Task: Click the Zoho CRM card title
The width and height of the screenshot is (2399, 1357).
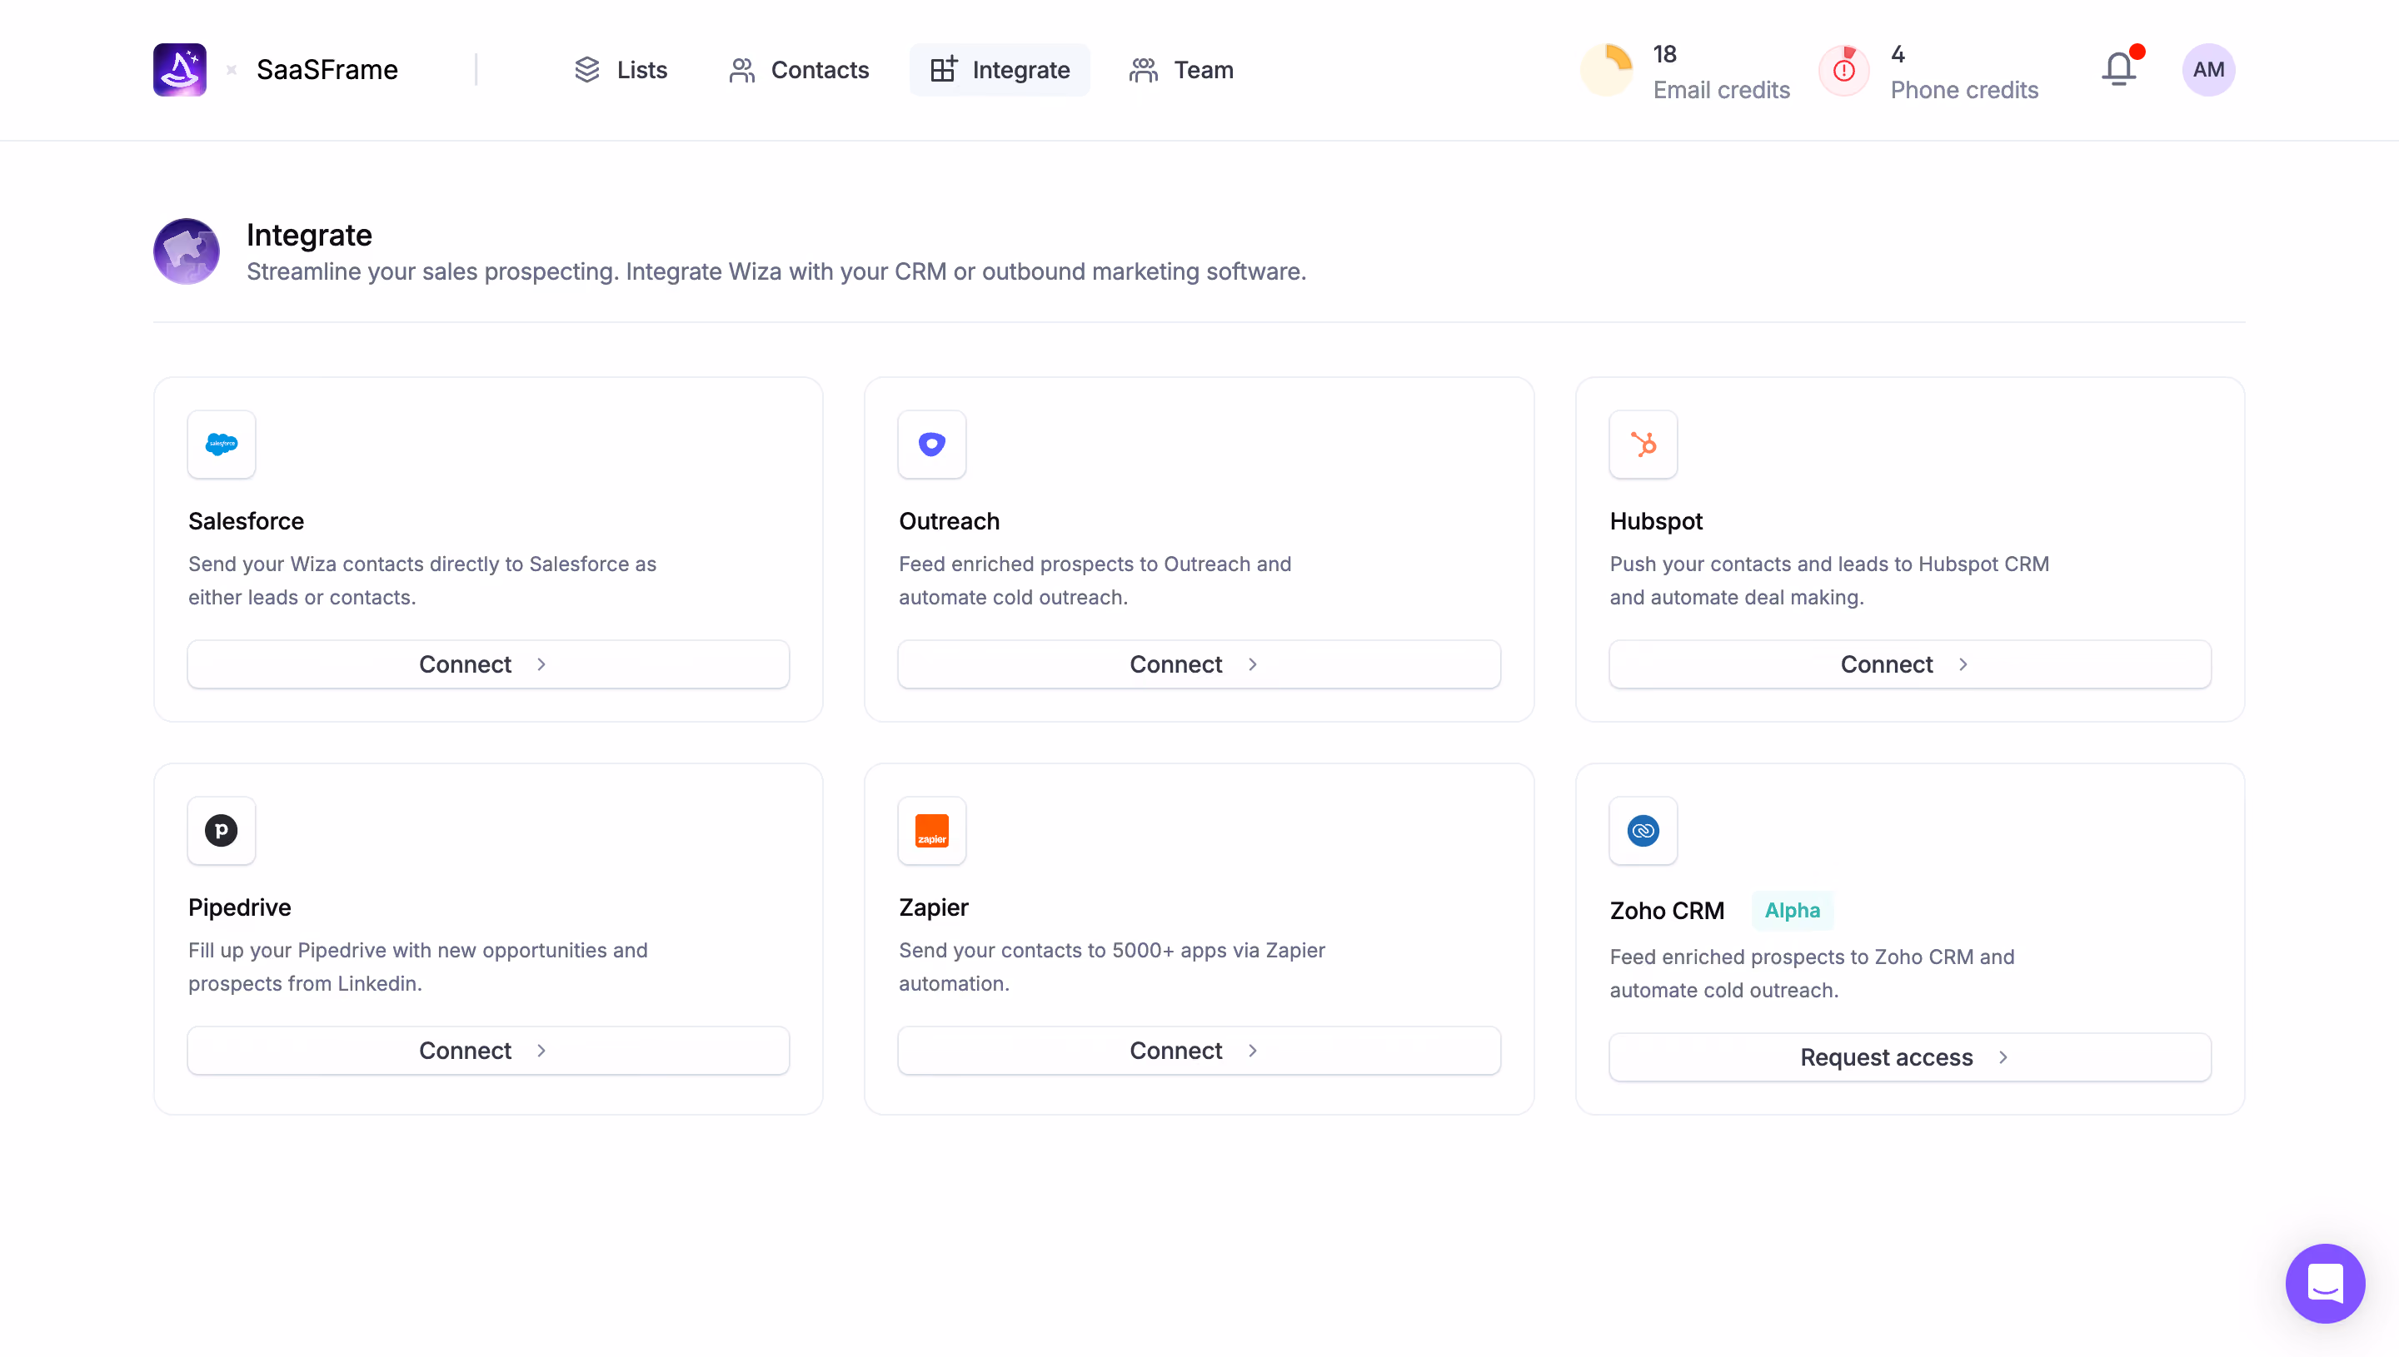Action: pos(1667,911)
